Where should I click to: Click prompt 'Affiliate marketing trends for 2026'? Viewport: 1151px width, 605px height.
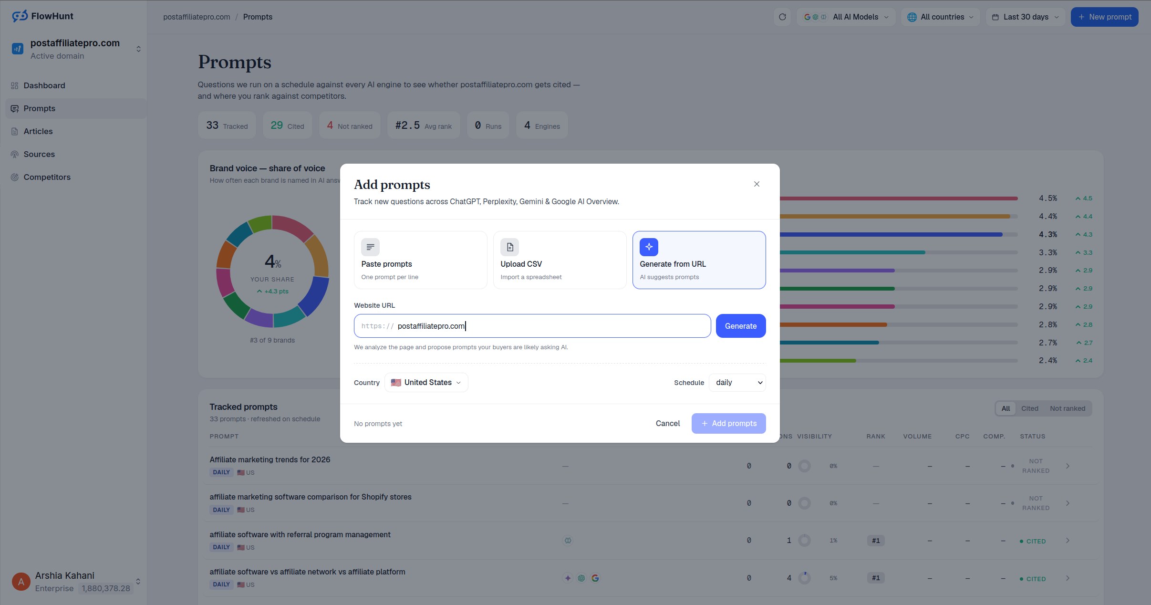(x=270, y=459)
